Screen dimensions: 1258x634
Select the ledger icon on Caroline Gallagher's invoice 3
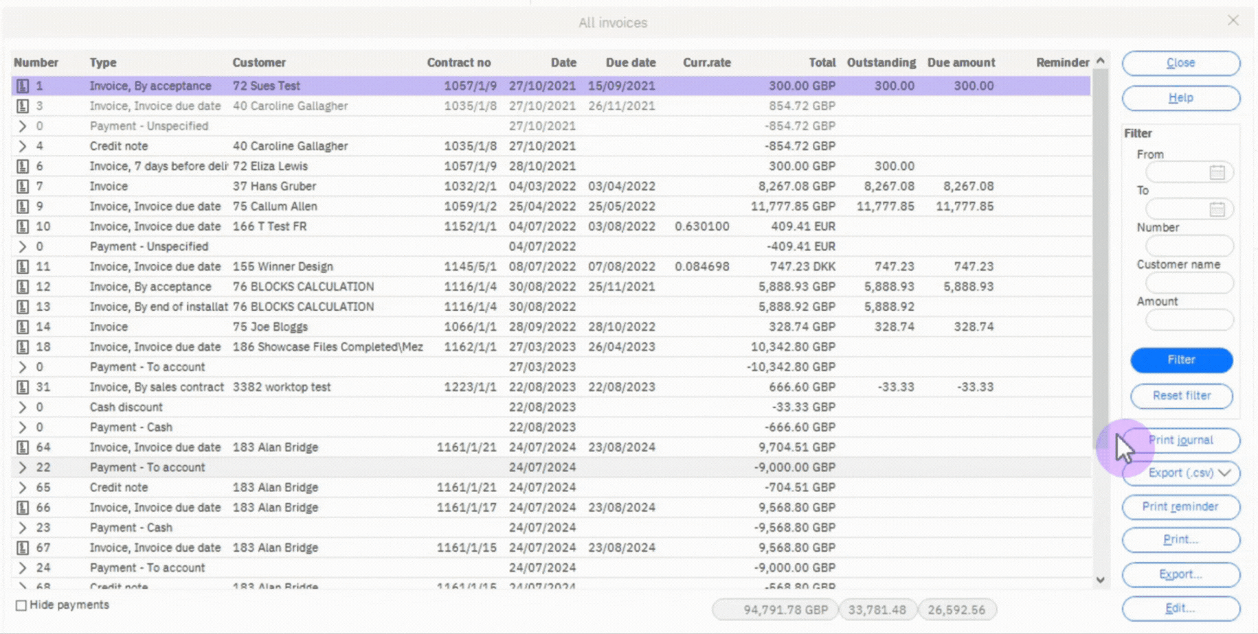point(21,106)
